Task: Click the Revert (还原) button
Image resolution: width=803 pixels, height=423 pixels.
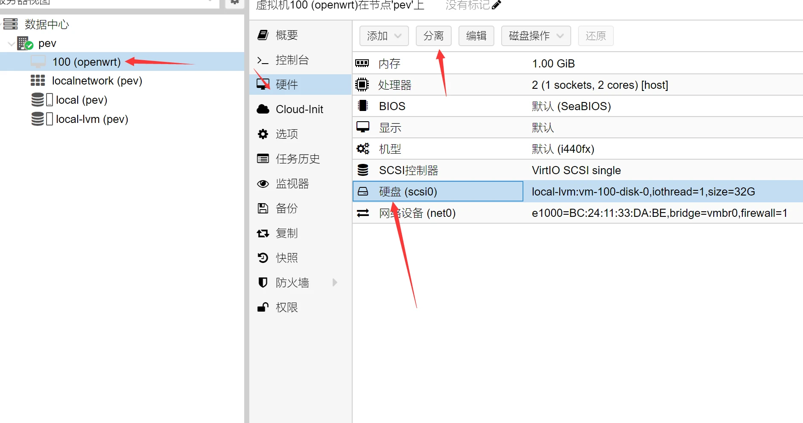Action: (x=596, y=36)
